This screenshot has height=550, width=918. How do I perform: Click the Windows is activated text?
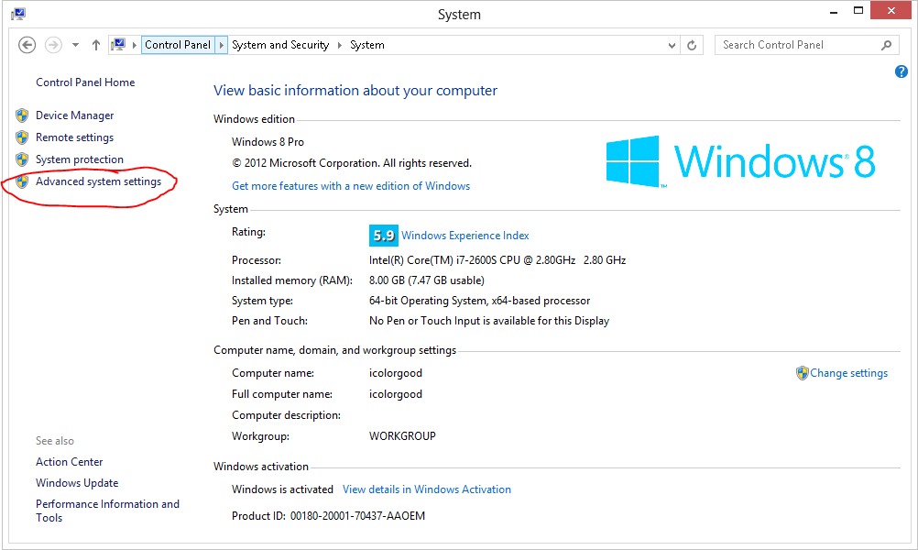pos(282,489)
